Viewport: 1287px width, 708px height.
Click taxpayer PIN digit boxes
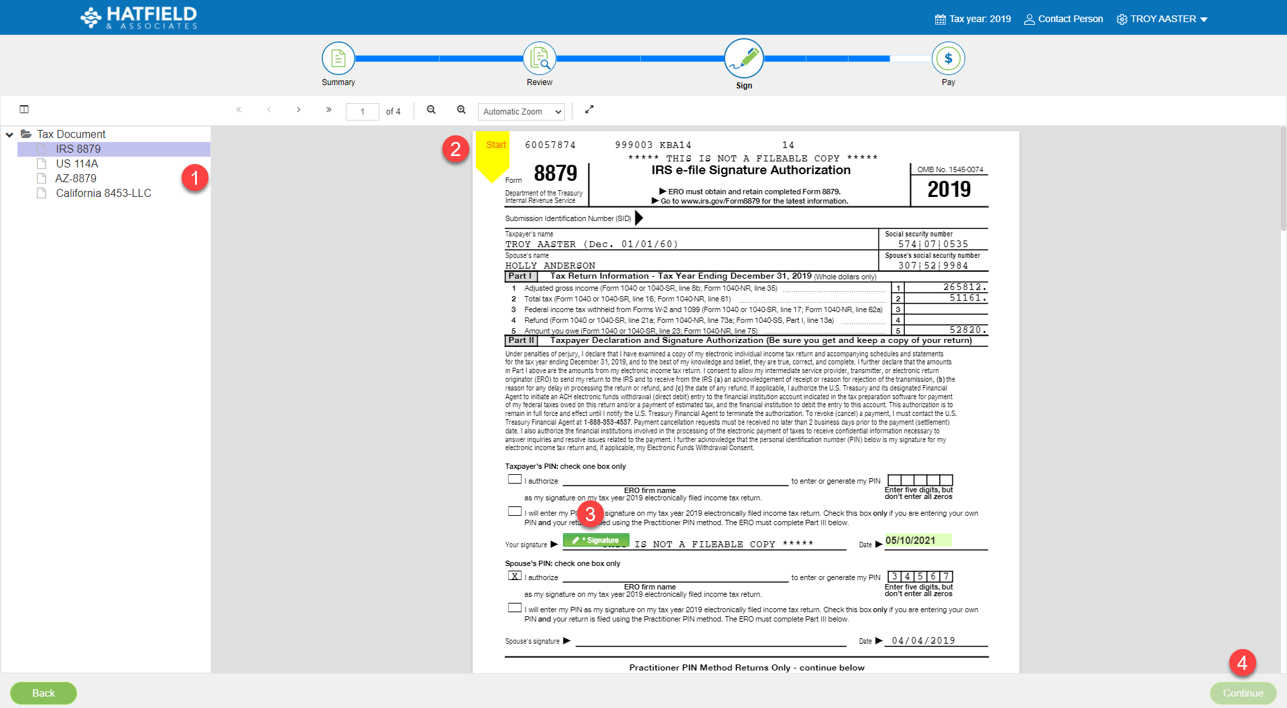point(920,480)
